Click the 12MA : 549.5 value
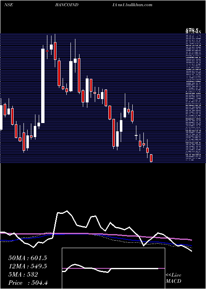 tap(28, 266)
